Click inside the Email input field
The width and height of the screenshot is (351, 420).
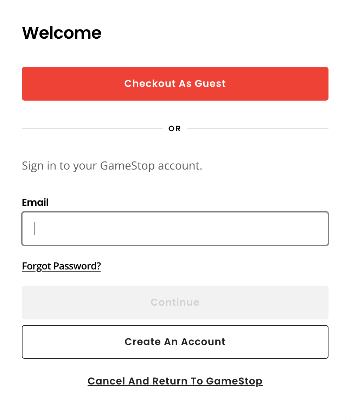[x=175, y=228]
